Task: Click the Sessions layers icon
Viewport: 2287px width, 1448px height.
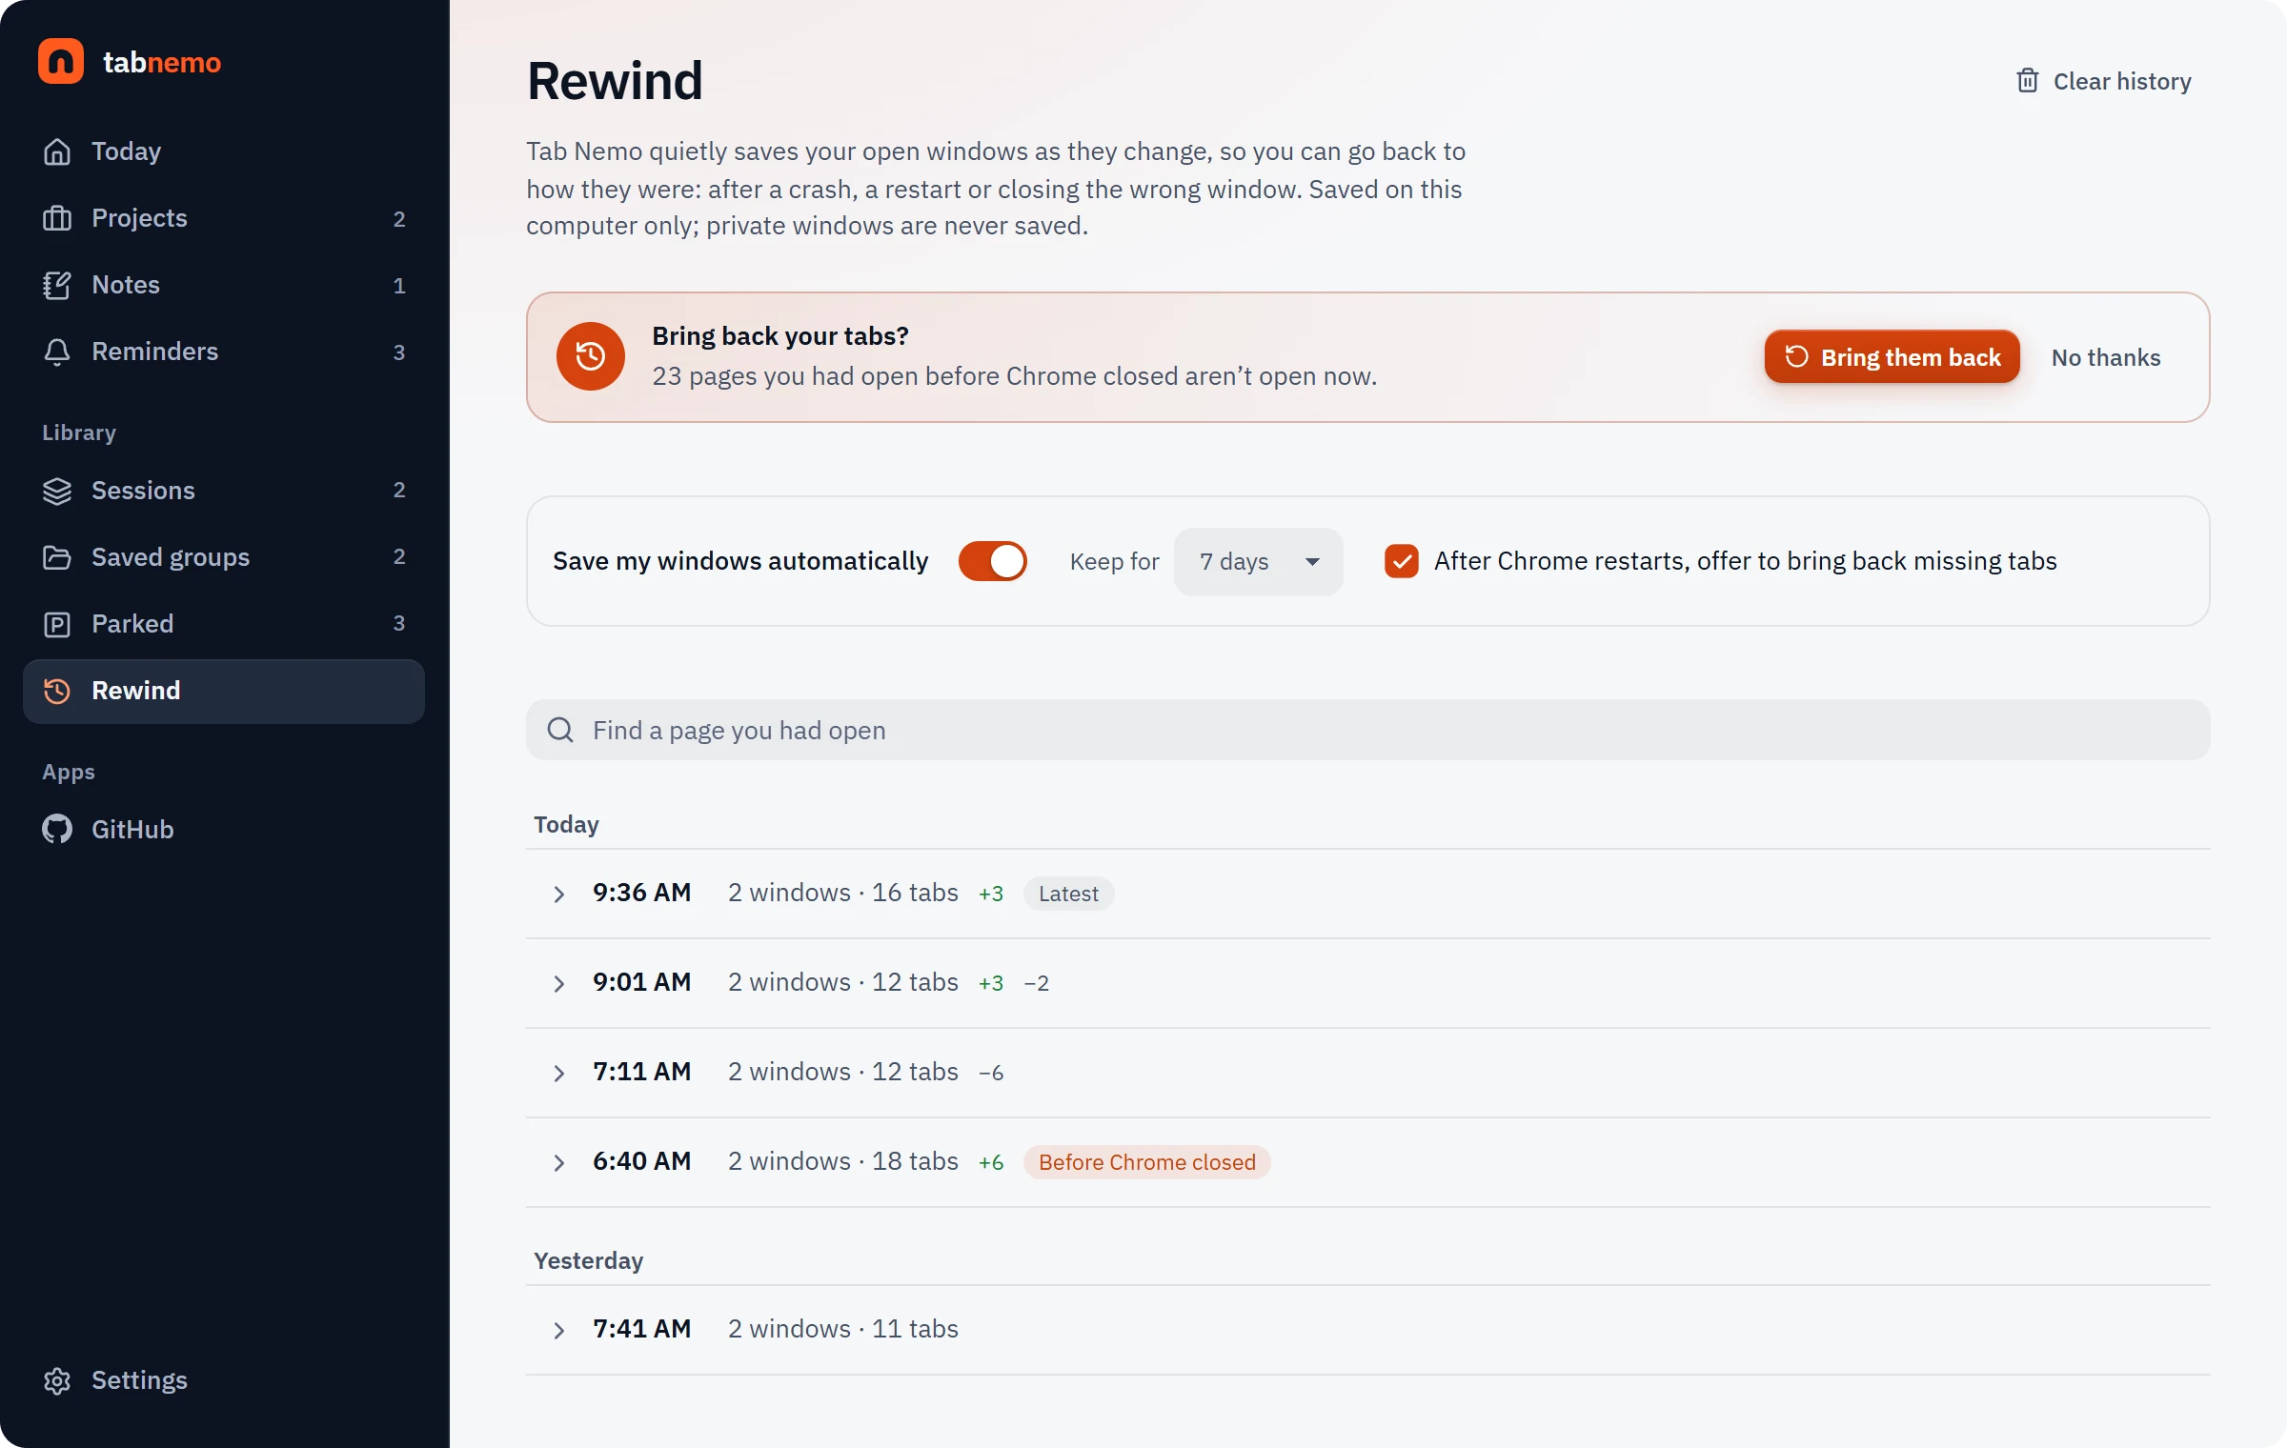Action: click(57, 491)
